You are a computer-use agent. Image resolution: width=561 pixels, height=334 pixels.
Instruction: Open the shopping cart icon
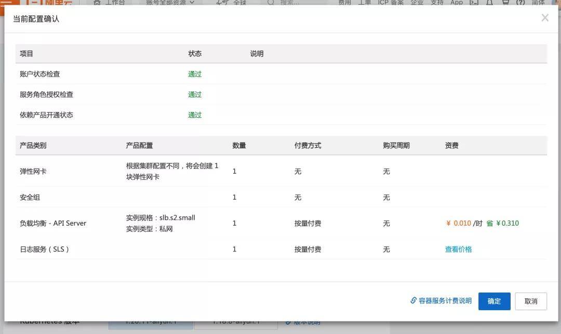coord(505,3)
